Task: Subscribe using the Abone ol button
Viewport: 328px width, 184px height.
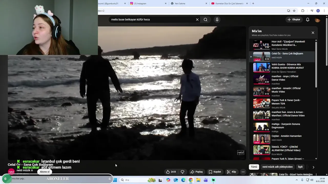Action: (x=45, y=172)
